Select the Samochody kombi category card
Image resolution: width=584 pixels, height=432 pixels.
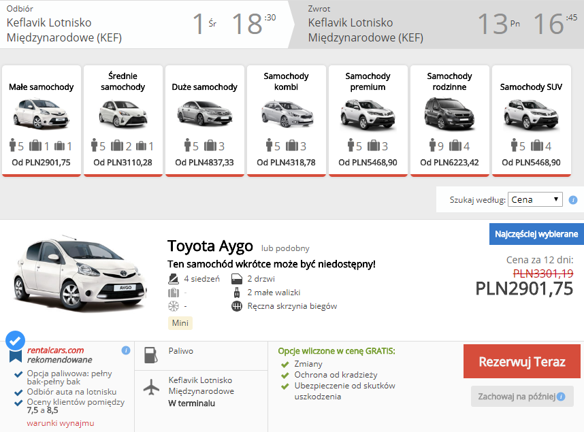pyautogui.click(x=286, y=120)
